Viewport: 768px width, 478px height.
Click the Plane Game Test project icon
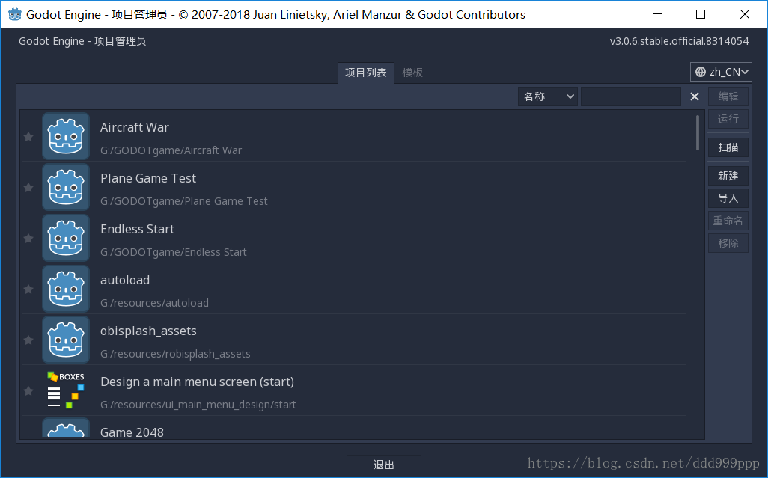tap(66, 187)
